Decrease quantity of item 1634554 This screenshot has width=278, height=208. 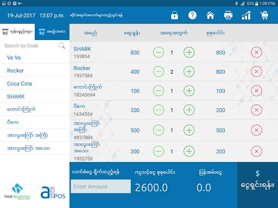point(159,110)
